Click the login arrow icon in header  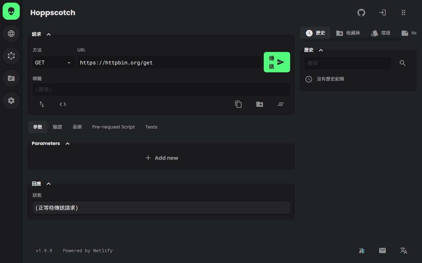point(382,12)
